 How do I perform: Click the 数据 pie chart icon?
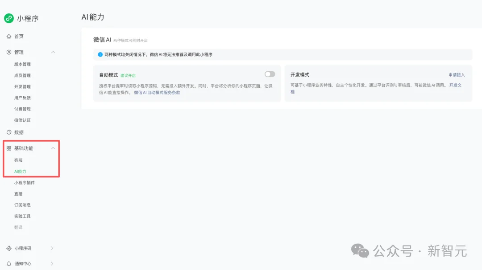9,132
